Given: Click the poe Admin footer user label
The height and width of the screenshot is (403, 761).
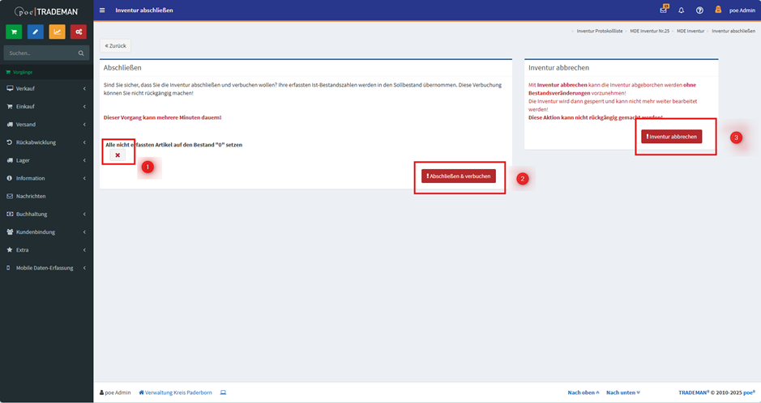Looking at the screenshot, I should coord(115,392).
